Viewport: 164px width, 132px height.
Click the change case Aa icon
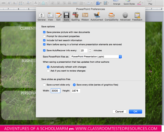click(28, 3)
